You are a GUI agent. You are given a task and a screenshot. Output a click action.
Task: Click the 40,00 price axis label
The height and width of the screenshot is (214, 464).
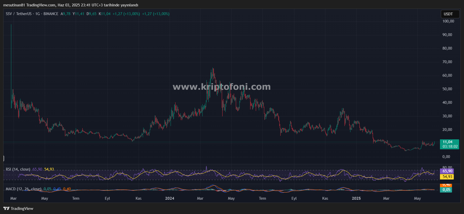(447, 103)
